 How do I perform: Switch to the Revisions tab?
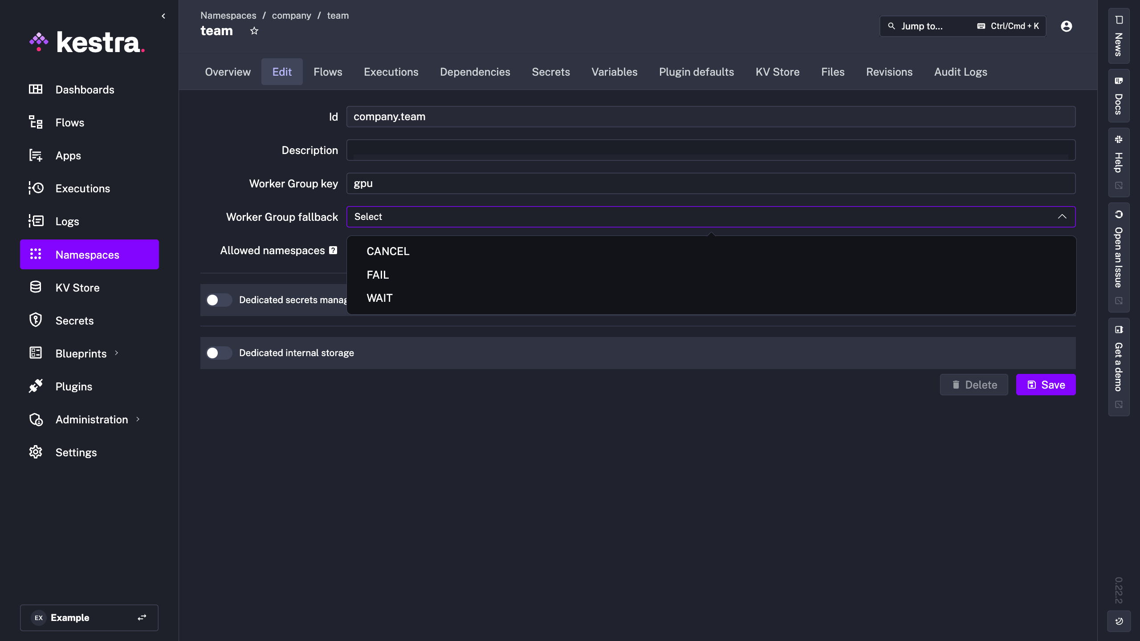889,72
